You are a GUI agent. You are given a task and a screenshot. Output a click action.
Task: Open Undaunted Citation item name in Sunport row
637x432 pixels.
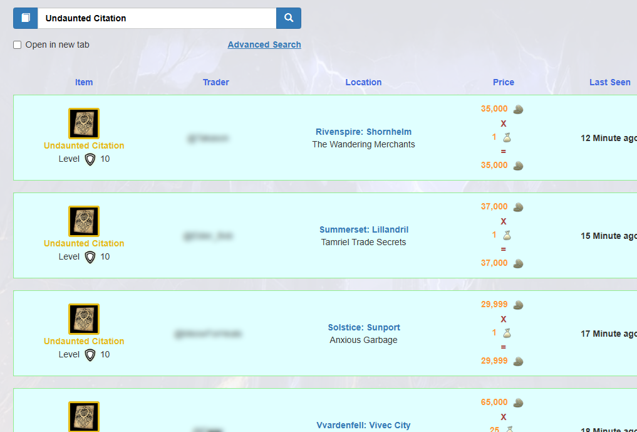click(84, 341)
